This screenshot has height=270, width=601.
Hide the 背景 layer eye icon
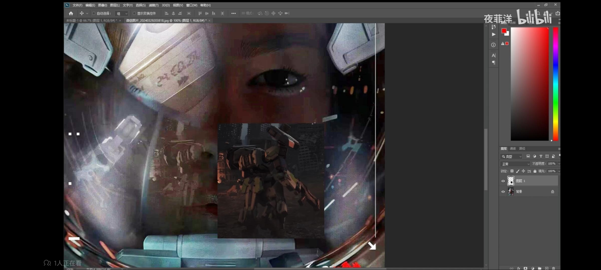(x=503, y=191)
